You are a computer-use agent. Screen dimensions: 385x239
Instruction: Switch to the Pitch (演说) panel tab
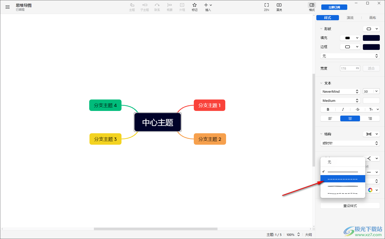click(350, 18)
